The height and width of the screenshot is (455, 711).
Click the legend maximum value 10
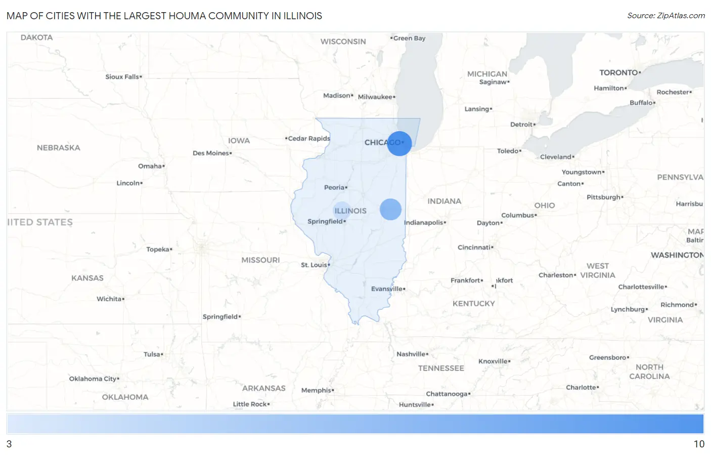pyautogui.click(x=699, y=444)
